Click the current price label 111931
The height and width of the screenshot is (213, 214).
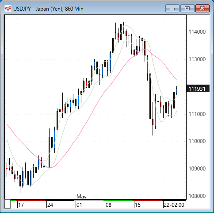[198, 89]
